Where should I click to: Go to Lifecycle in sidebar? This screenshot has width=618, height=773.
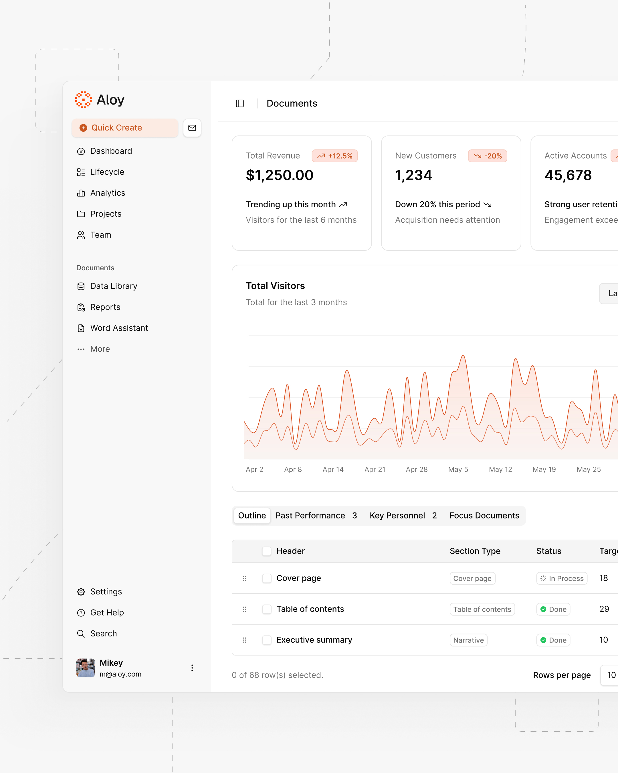tap(107, 172)
